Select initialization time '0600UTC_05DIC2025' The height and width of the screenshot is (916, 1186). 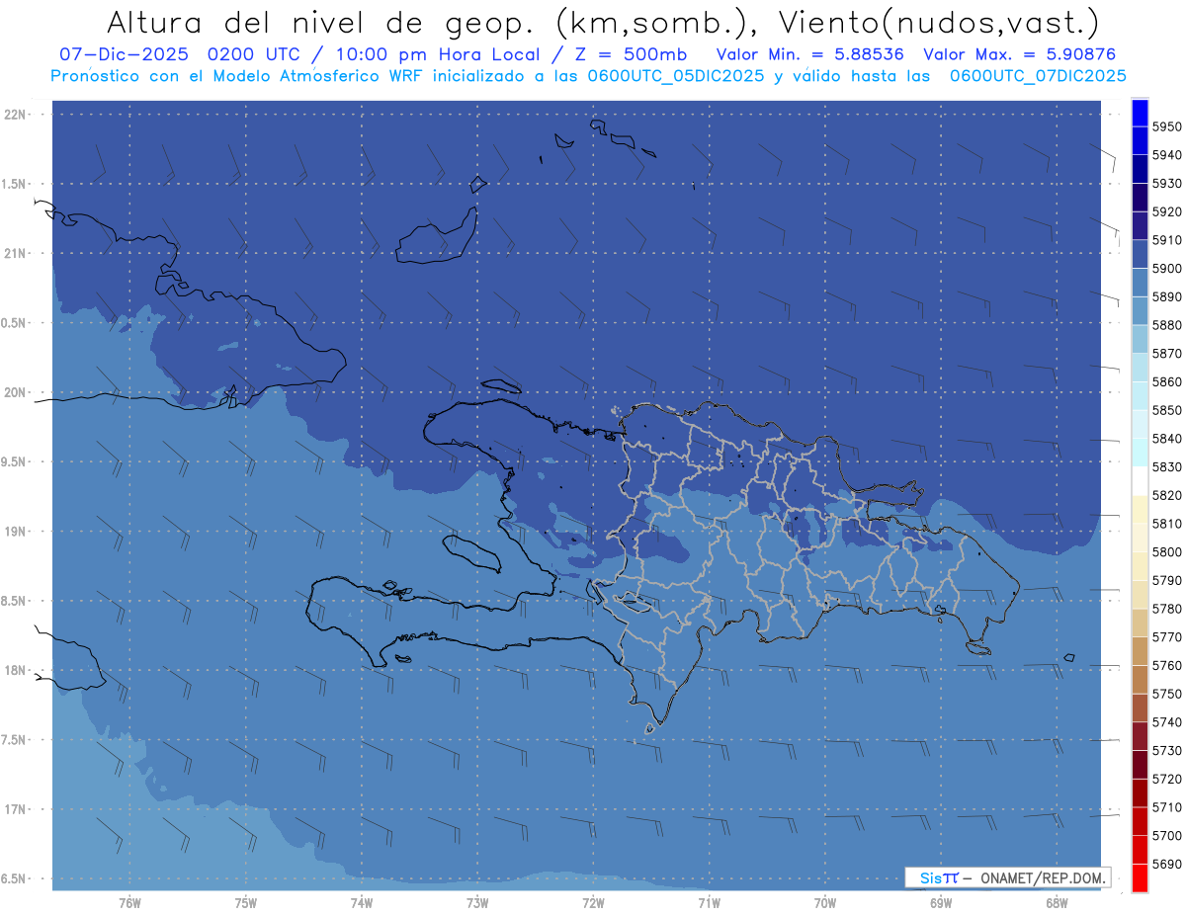pos(676,76)
